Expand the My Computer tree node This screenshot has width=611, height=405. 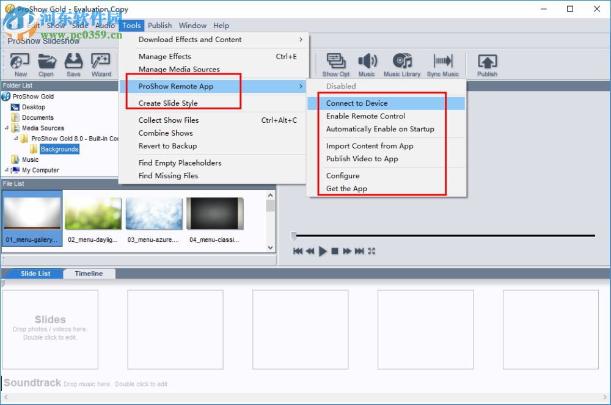7,170
